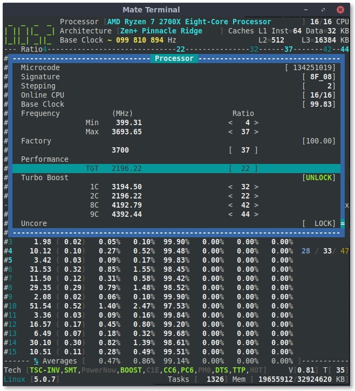Click the SMT tech flag
Screen dimensions: 355x391
pyautogui.click(x=71, y=370)
